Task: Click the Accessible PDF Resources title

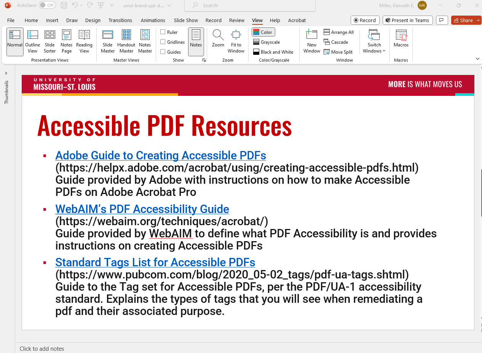Action: pyautogui.click(x=165, y=125)
